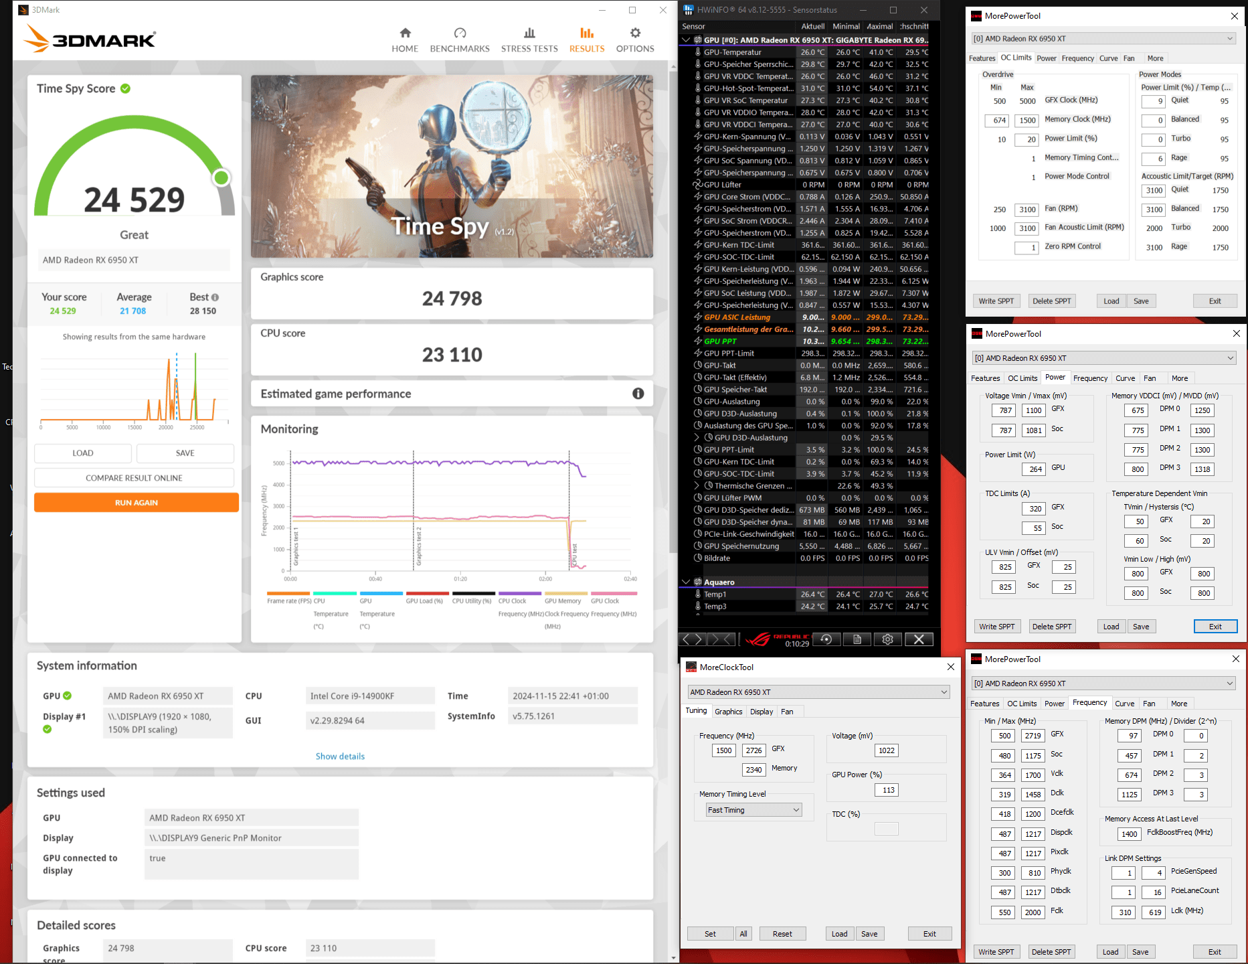Click the green check under Display #1
Screen dimensions: 1248x964
point(47,729)
